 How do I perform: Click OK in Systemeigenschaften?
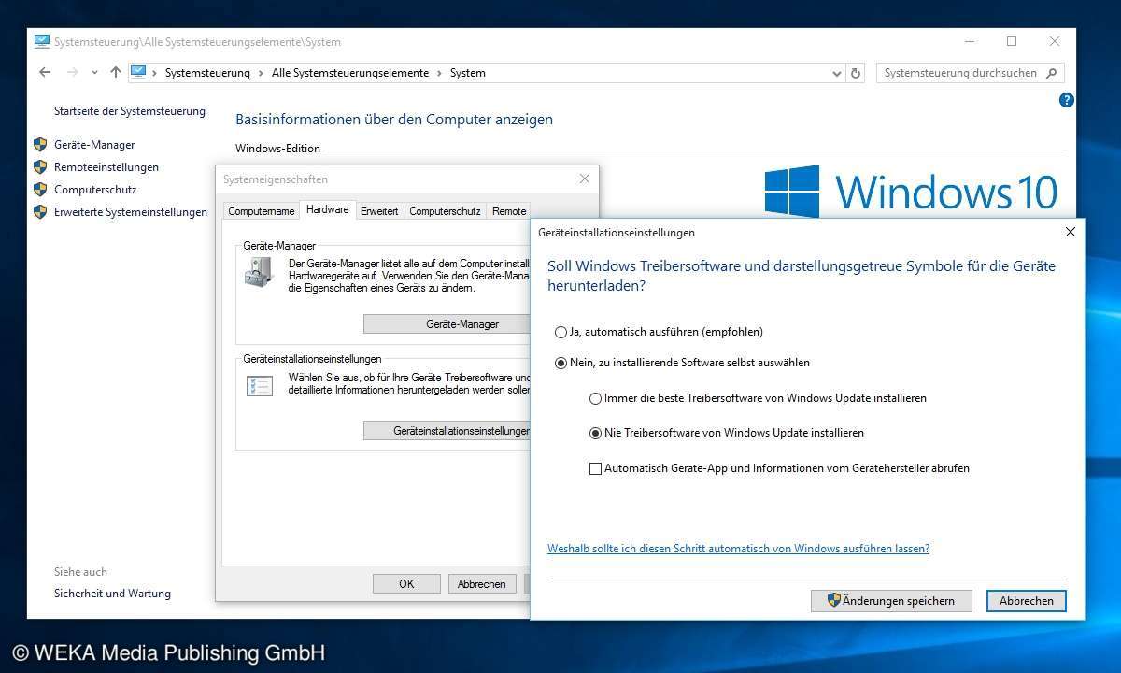[406, 583]
